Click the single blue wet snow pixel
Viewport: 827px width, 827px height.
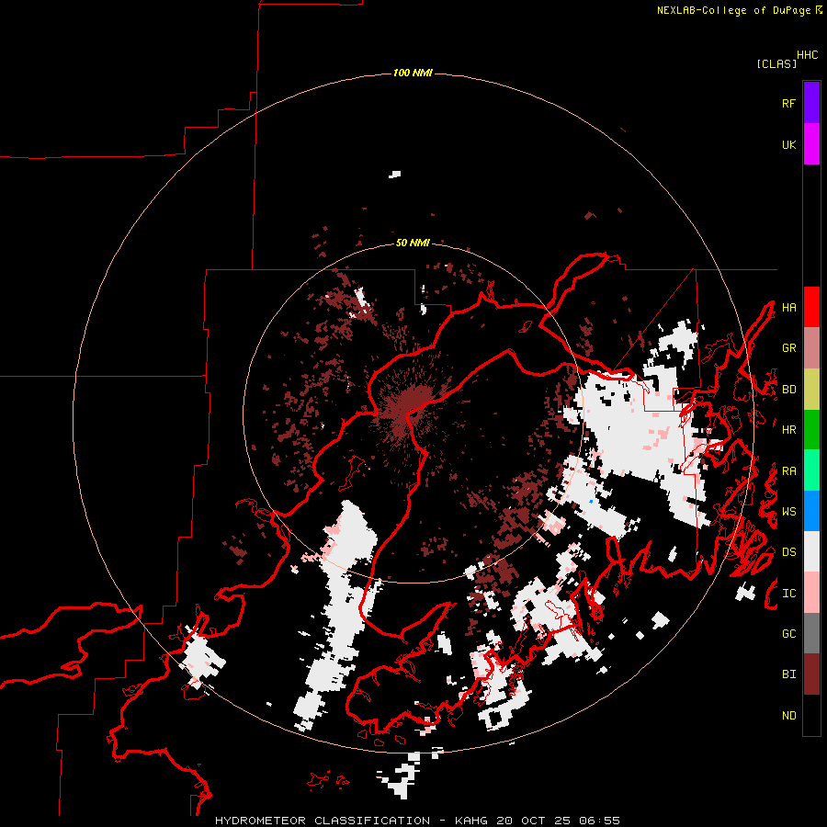tap(591, 502)
